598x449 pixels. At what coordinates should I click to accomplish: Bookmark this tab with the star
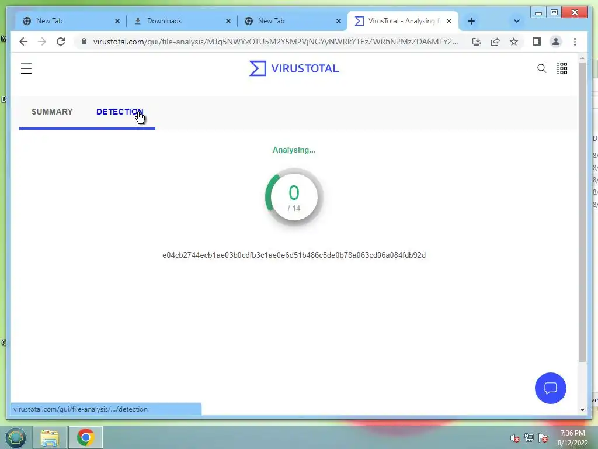(x=514, y=42)
